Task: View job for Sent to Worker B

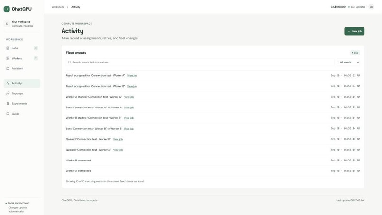Action: click(x=128, y=128)
